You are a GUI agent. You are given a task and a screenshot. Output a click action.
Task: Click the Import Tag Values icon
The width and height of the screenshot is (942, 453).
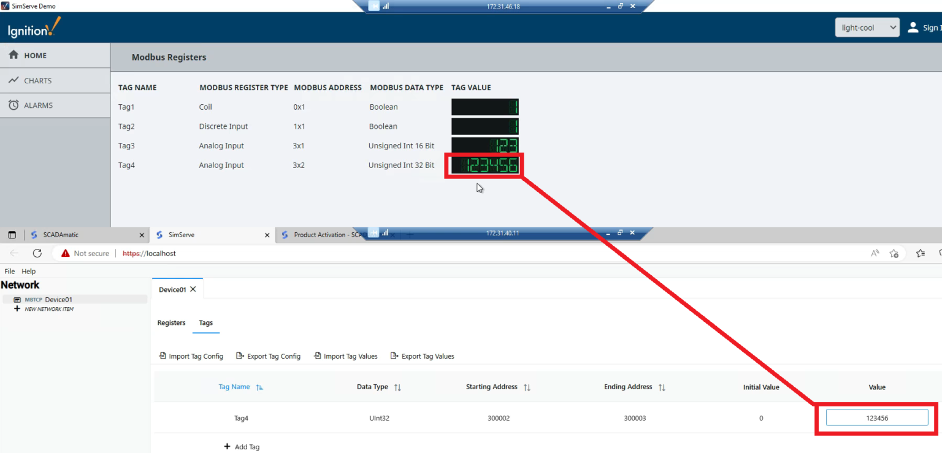317,356
